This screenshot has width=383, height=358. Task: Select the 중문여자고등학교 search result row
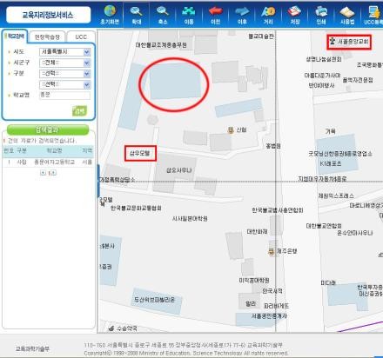point(48,162)
